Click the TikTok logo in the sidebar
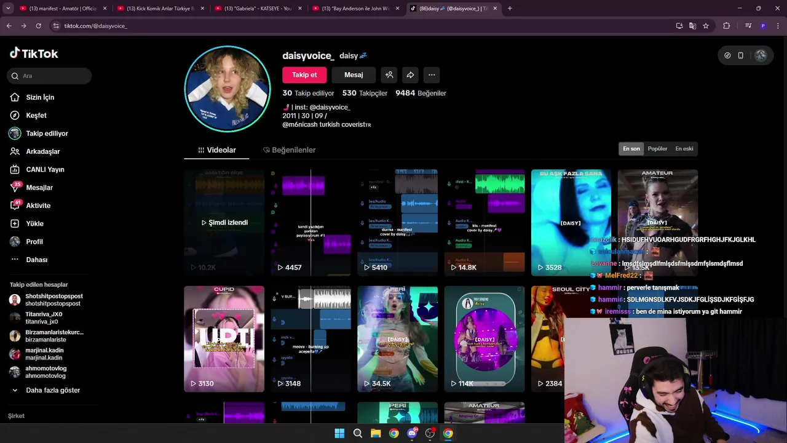This screenshot has width=787, height=443. pos(34,54)
